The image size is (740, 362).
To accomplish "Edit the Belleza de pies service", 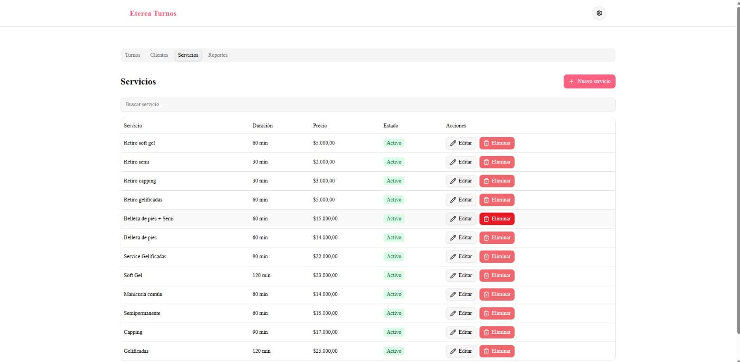I will 461,238.
